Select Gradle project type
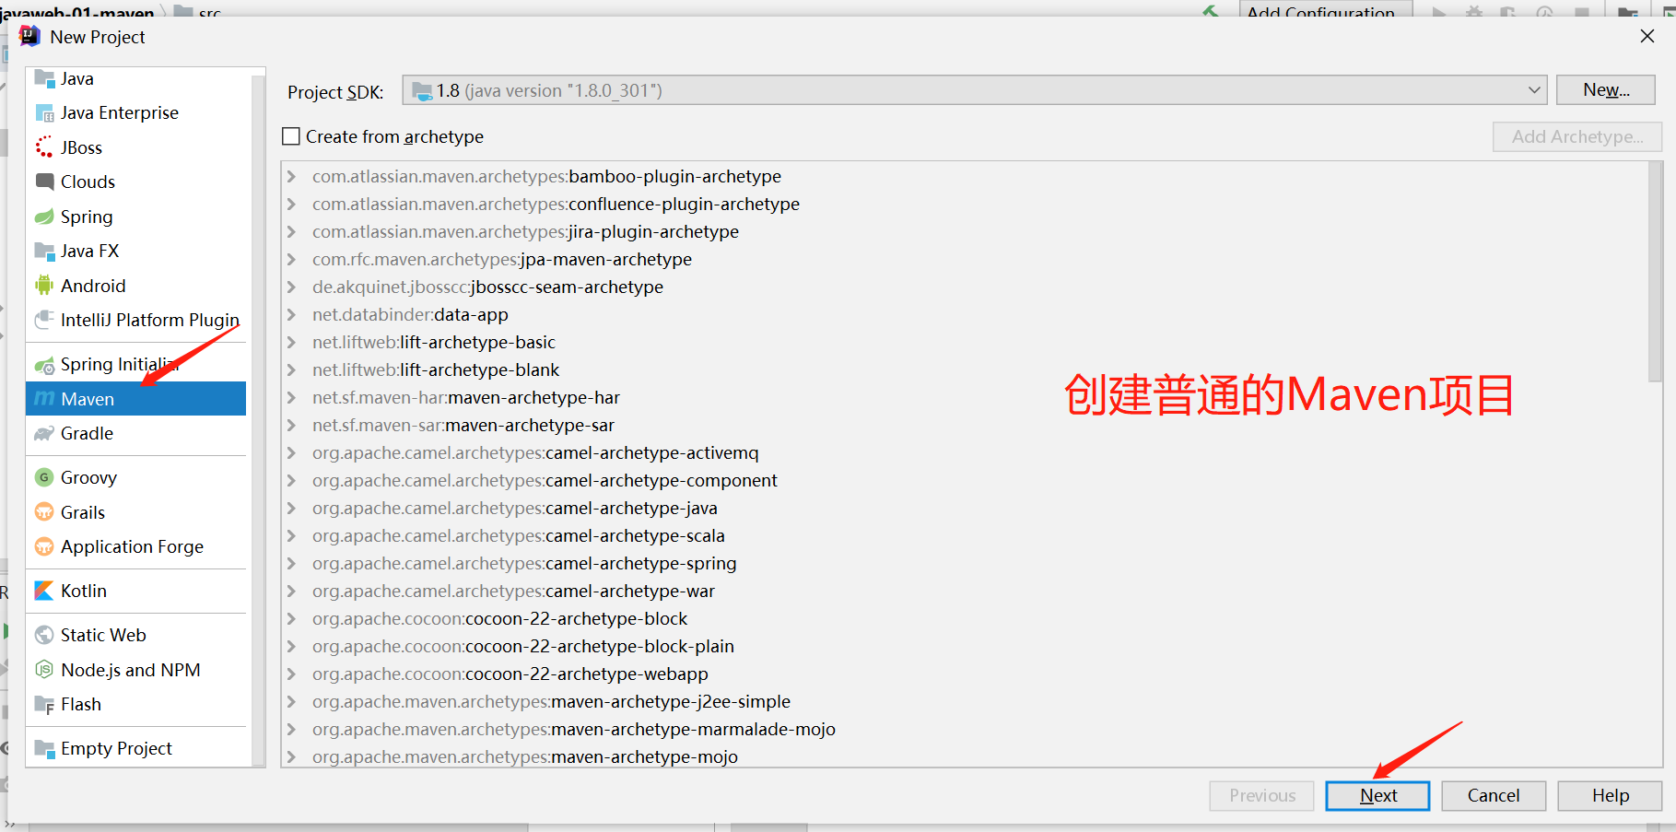The image size is (1676, 832). pos(136,433)
